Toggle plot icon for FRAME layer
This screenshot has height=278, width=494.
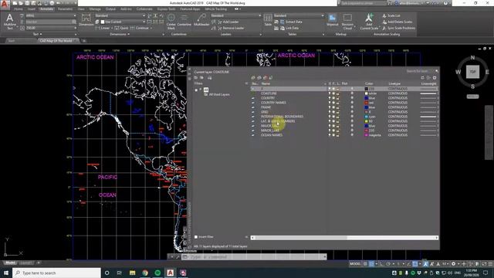tap(352, 107)
